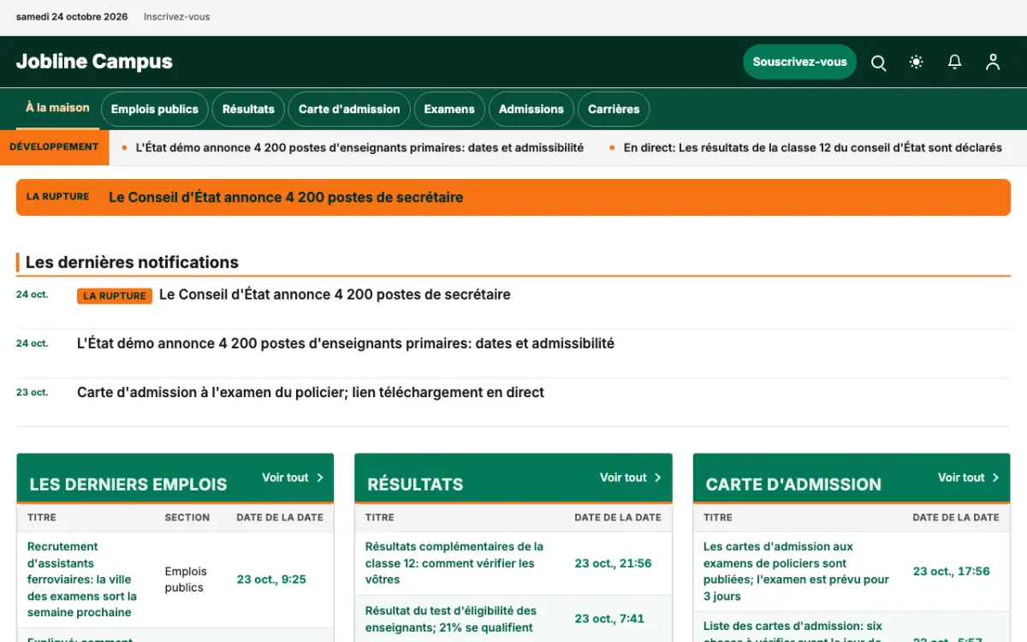Open Les cartes d'admission aux examens de policiers
The width and height of the screenshot is (1027, 642).
coord(796,571)
